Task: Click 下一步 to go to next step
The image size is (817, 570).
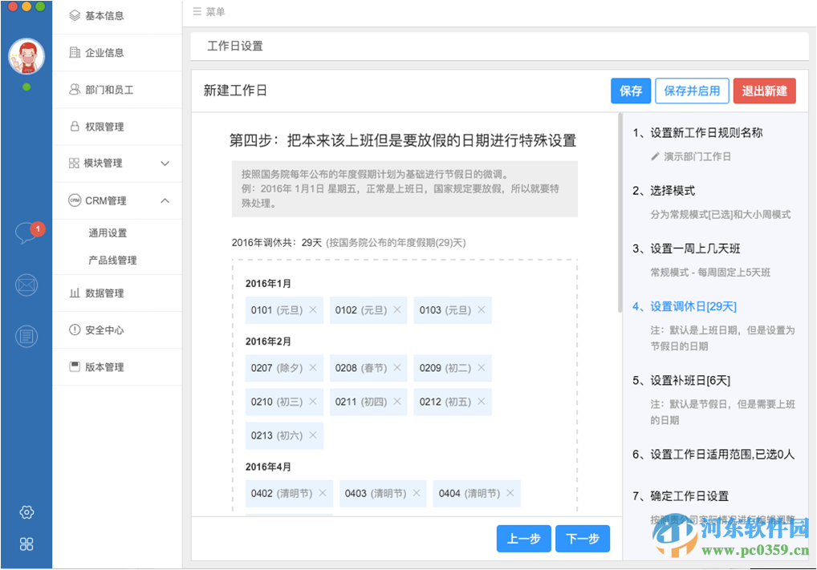Action: tap(583, 539)
